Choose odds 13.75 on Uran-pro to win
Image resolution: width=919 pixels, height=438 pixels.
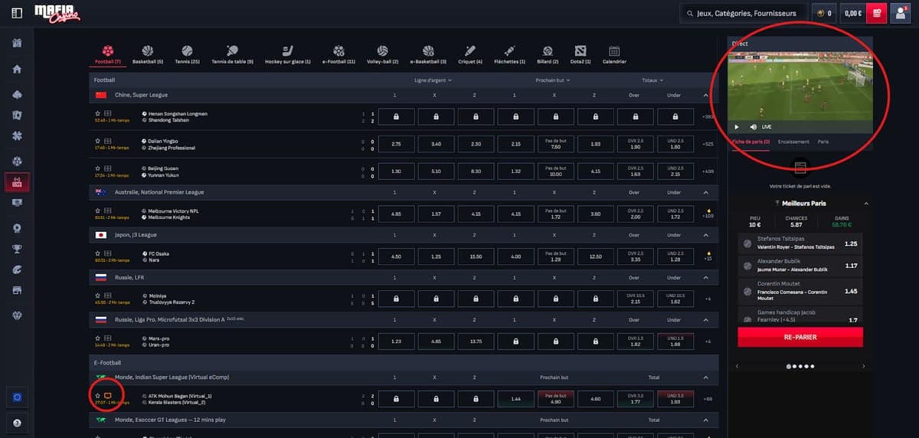click(x=476, y=342)
